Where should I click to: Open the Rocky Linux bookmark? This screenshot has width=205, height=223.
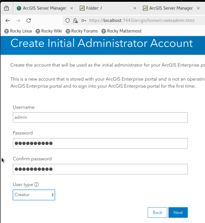pyautogui.click(x=18, y=31)
